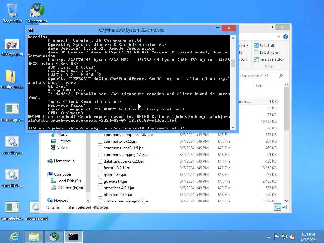Switch to Supermium taskbar button

coord(54,237)
